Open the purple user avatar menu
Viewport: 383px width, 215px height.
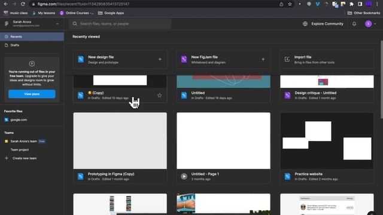tap(370, 24)
